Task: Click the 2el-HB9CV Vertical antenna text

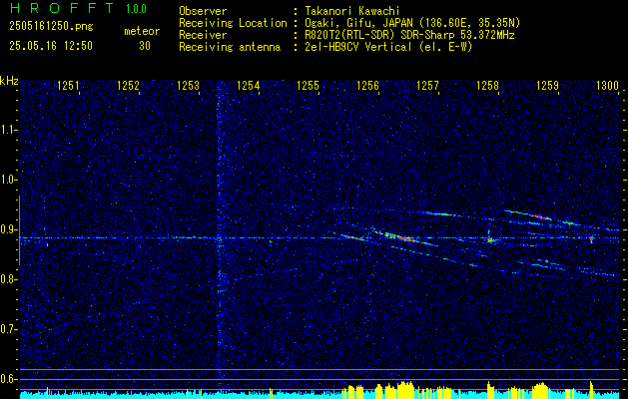Action: (388, 47)
